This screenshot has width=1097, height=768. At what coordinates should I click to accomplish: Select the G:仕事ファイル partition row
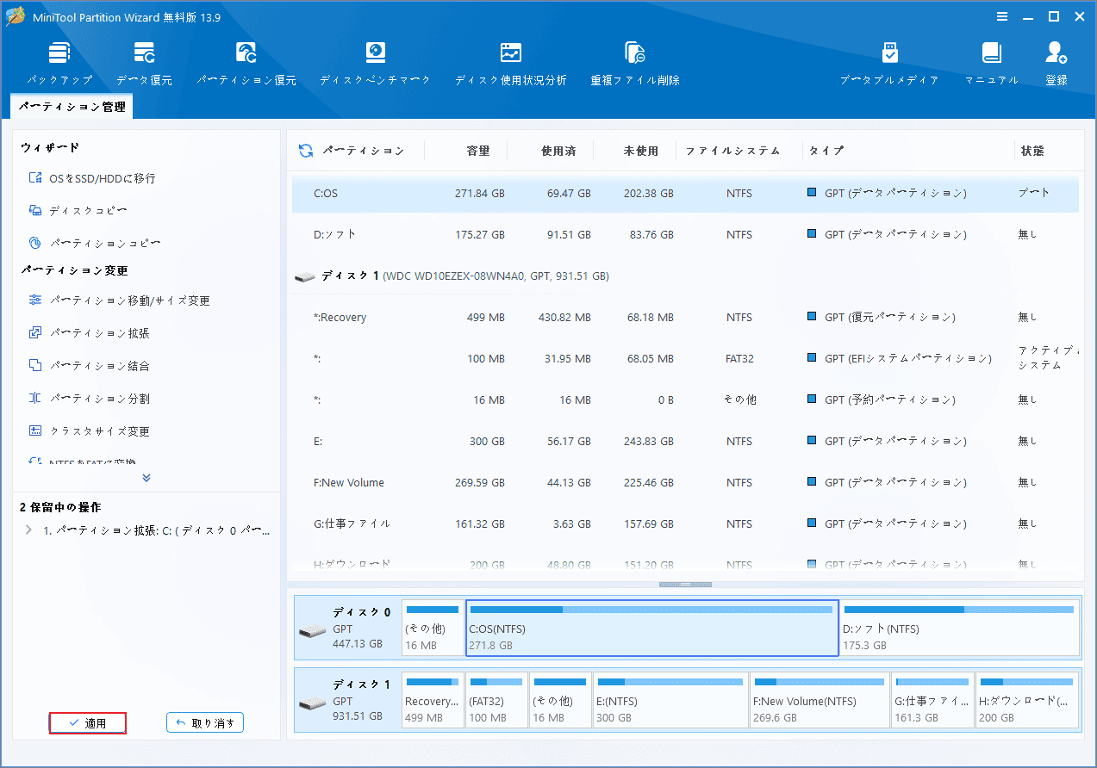[x=685, y=523]
